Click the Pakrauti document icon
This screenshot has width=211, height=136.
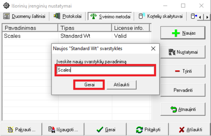click(x=10, y=130)
